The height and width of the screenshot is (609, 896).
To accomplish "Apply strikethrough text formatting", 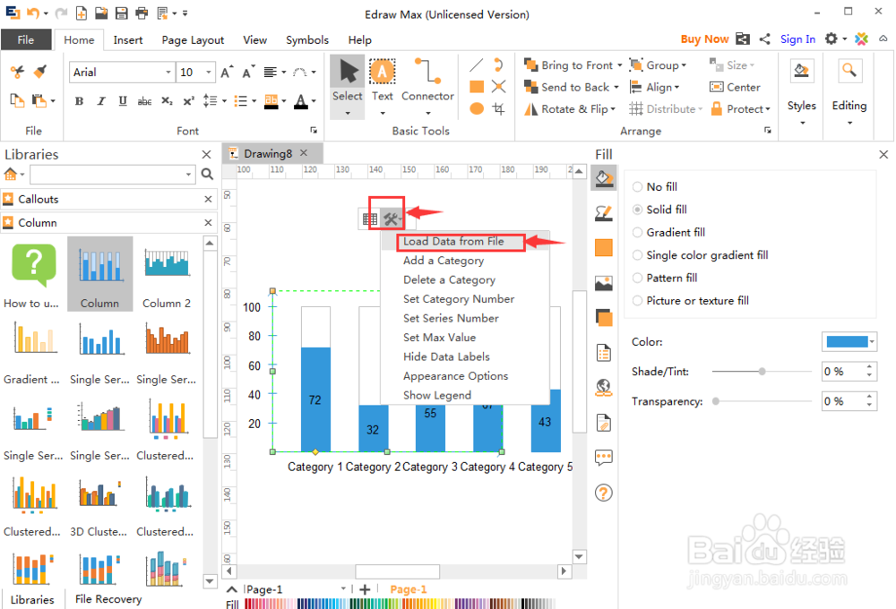I will point(144,101).
